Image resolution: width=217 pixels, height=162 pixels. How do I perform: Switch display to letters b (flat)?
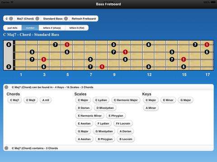77,28
